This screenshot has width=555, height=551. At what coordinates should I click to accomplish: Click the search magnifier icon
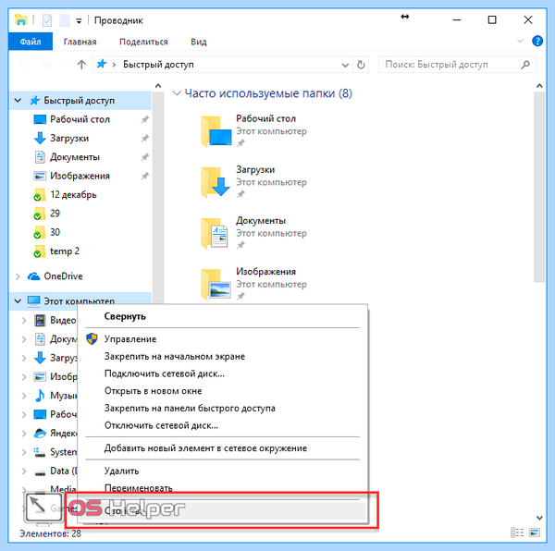(x=525, y=65)
